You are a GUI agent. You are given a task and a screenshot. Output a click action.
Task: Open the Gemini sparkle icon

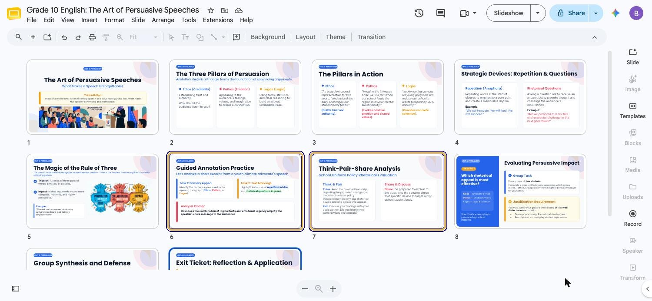(615, 13)
